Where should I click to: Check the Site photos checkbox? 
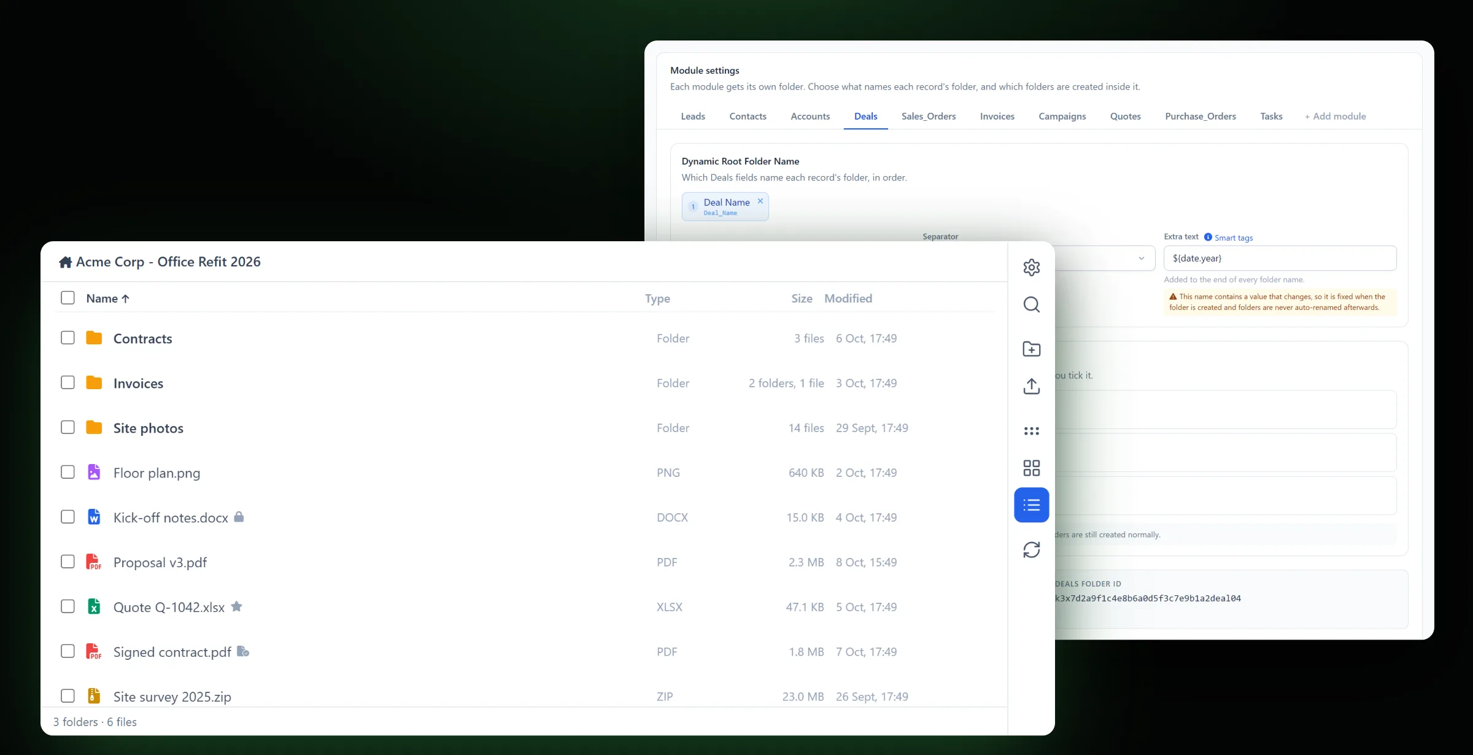68,427
